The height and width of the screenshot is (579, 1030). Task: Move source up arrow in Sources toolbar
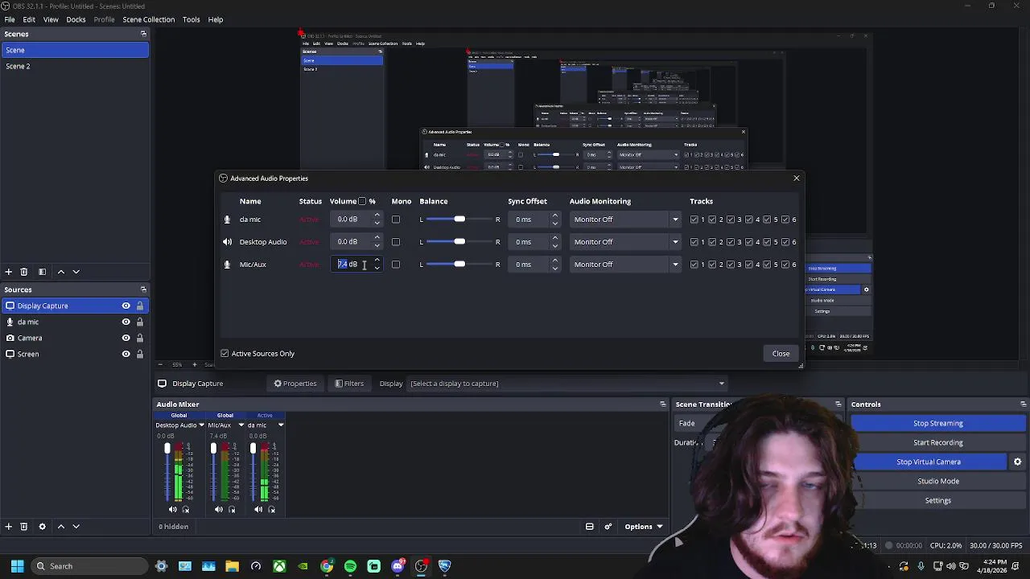point(60,527)
